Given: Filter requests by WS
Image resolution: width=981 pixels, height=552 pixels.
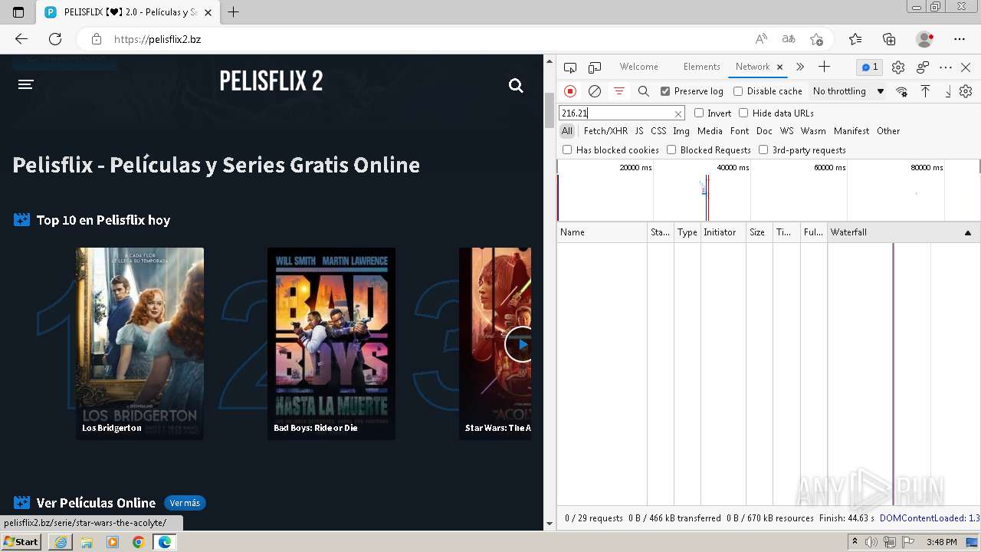Looking at the screenshot, I should pos(787,131).
